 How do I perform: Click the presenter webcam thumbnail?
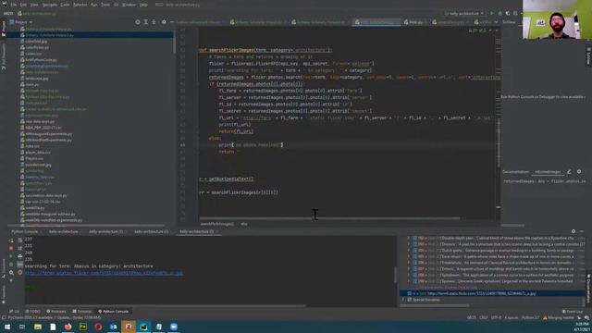point(557,19)
